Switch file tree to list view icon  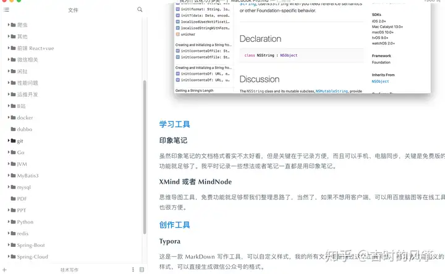tap(142, 270)
